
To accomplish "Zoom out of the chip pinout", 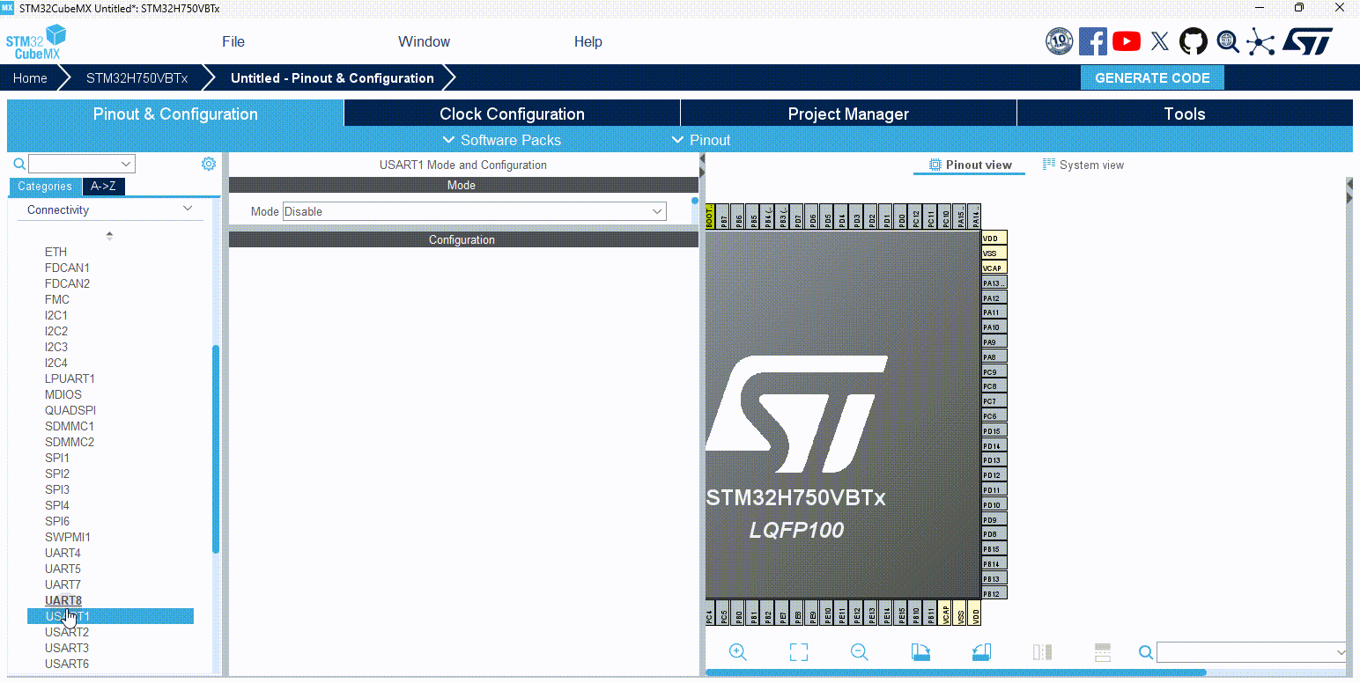I will (x=860, y=652).
